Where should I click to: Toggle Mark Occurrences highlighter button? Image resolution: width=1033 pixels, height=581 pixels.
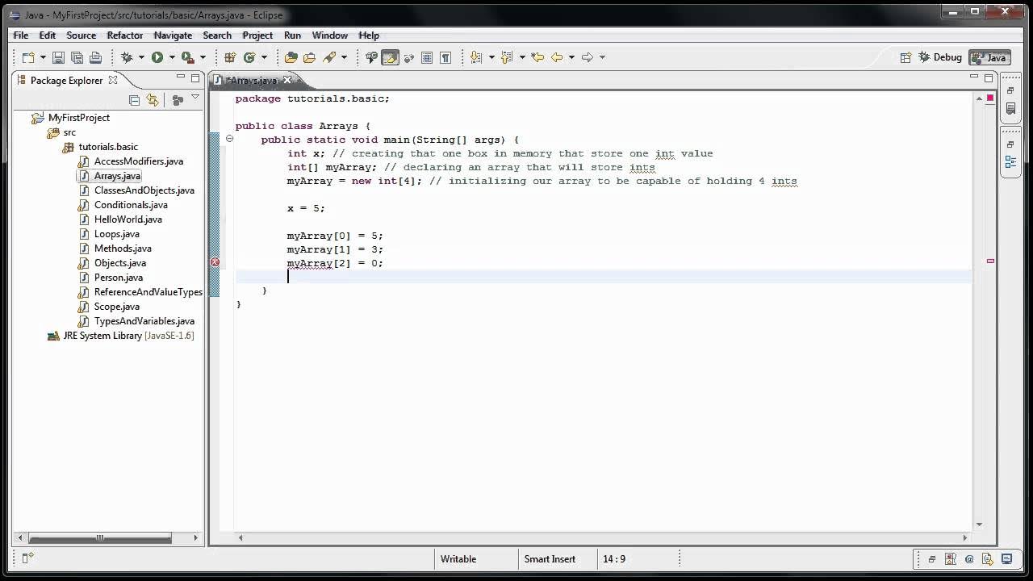[390, 57]
